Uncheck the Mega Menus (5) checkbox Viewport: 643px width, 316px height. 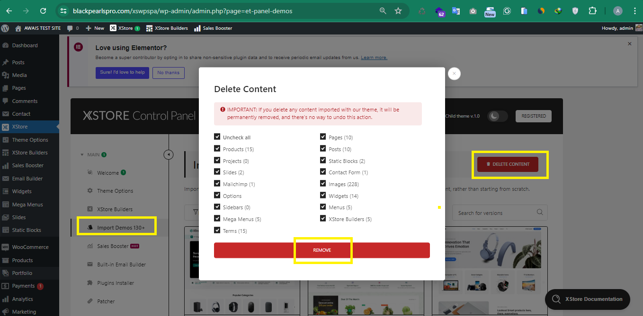point(217,219)
